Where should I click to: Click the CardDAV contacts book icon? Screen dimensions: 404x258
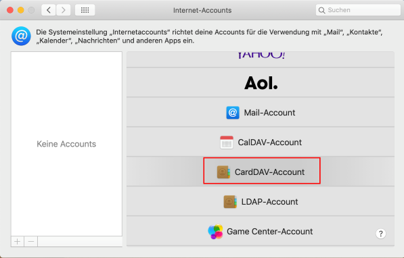223,172
